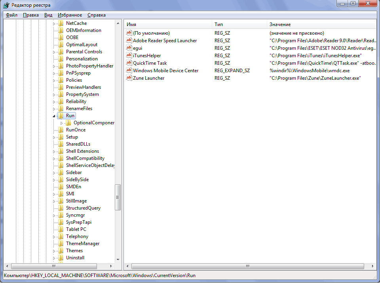Expand the OptionalComponents subkey
Image resolution: width=380 pixels, height=283 pixels.
62,123
